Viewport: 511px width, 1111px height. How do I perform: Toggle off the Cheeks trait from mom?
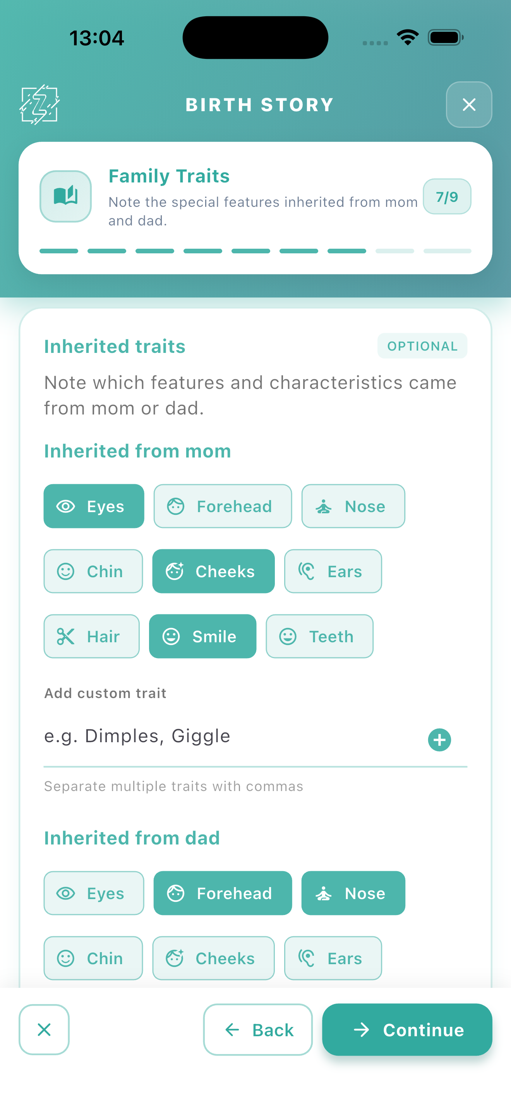[213, 571]
